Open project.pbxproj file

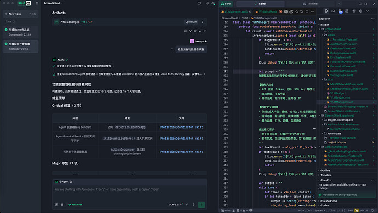point(336,142)
